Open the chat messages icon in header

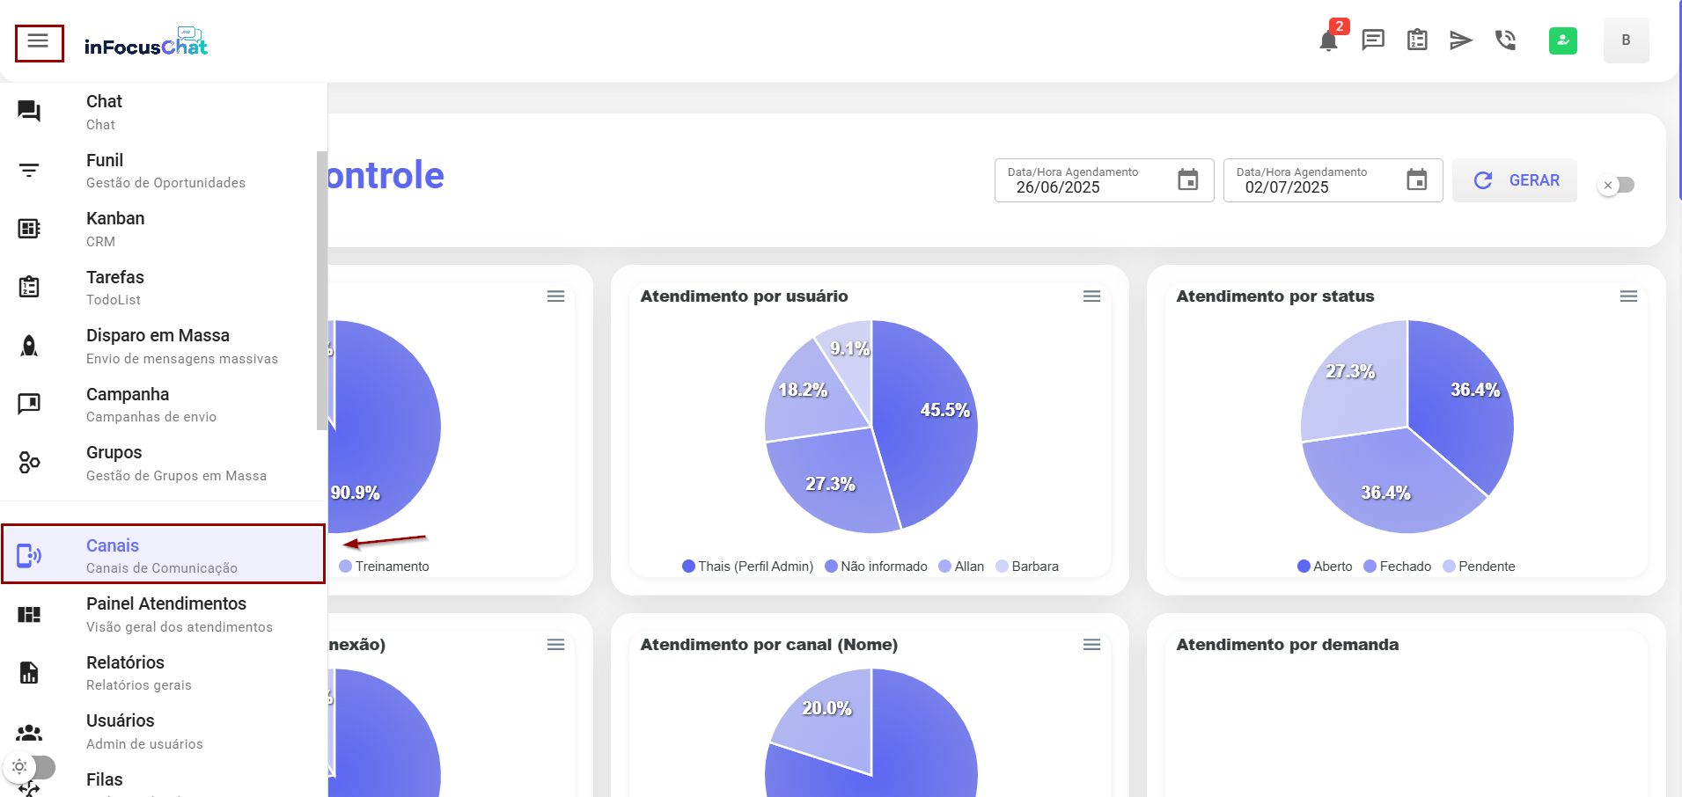(1372, 40)
